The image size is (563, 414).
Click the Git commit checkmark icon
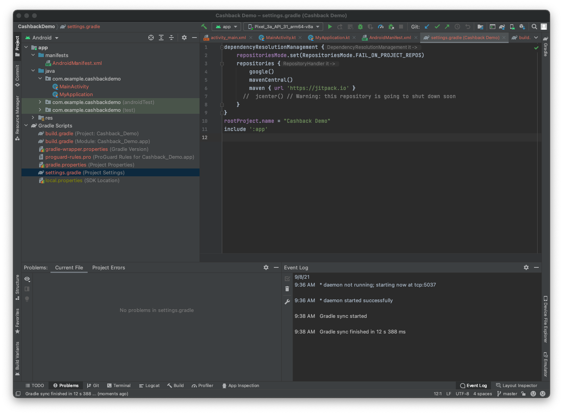click(x=437, y=27)
